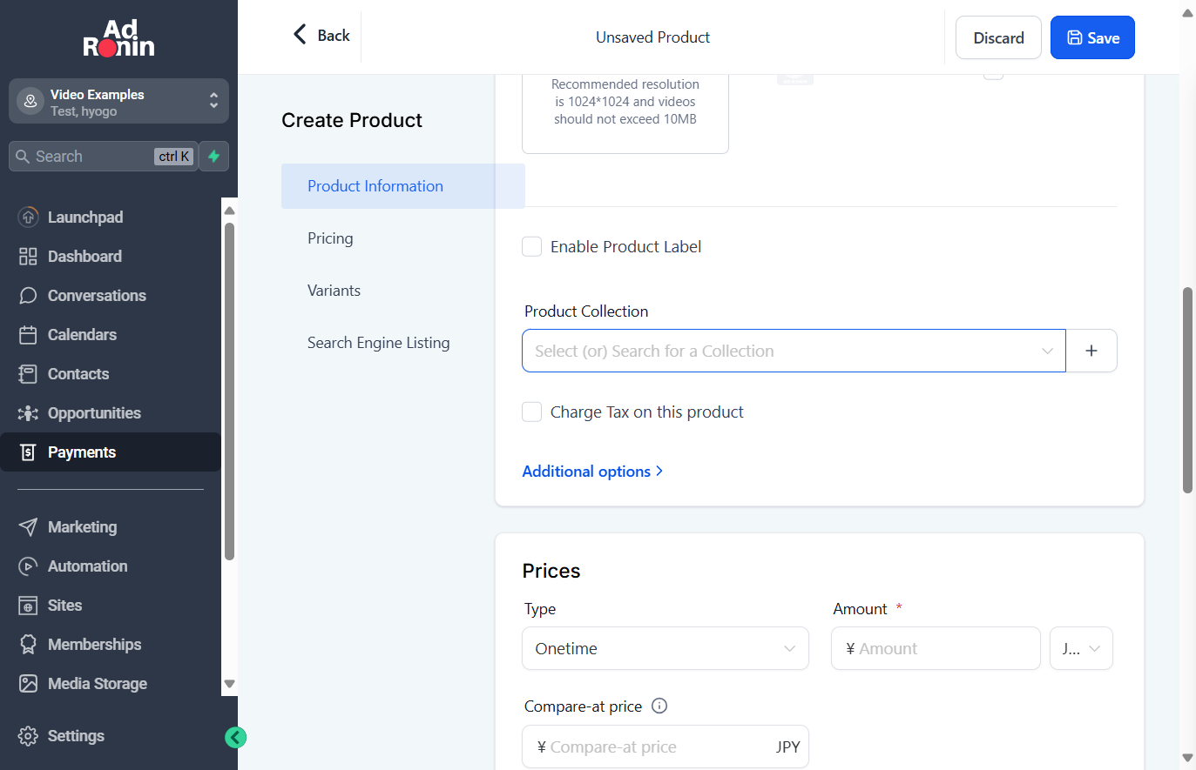Click the Save button

(1092, 37)
